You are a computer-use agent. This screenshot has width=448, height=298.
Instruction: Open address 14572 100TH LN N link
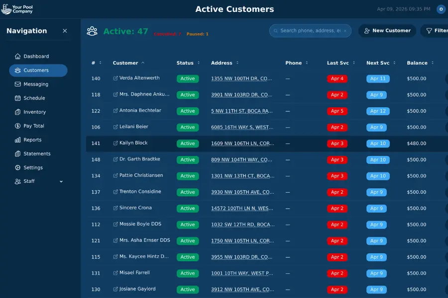coord(242,209)
